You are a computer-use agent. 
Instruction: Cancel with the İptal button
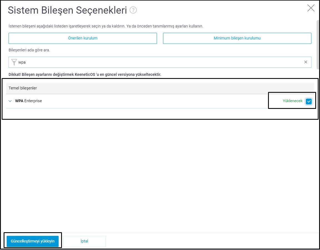click(x=84, y=241)
